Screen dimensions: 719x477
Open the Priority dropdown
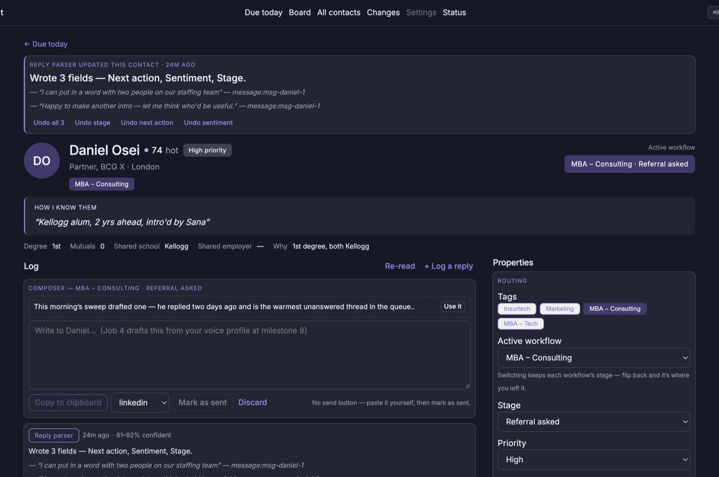pos(594,459)
